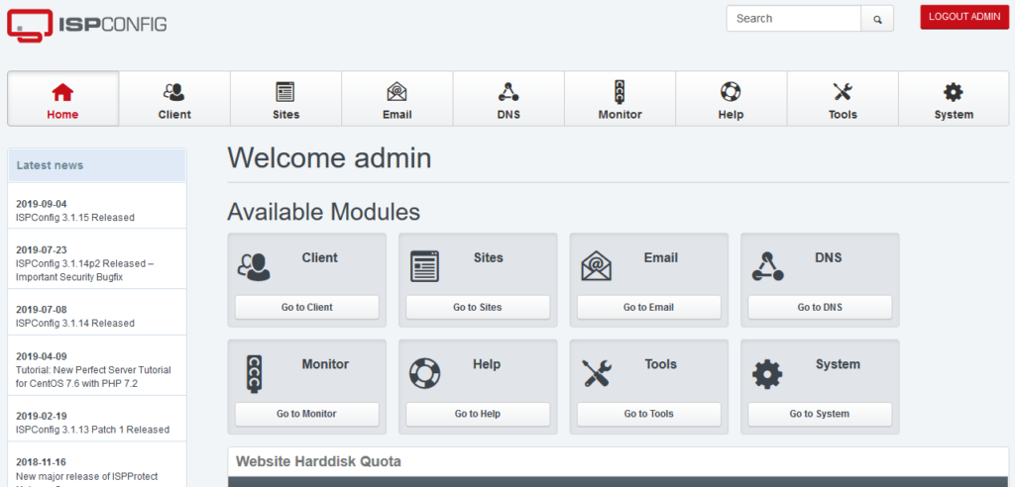This screenshot has height=487, width=1015.
Task: Click the Sites module card icon
Action: coord(424,266)
